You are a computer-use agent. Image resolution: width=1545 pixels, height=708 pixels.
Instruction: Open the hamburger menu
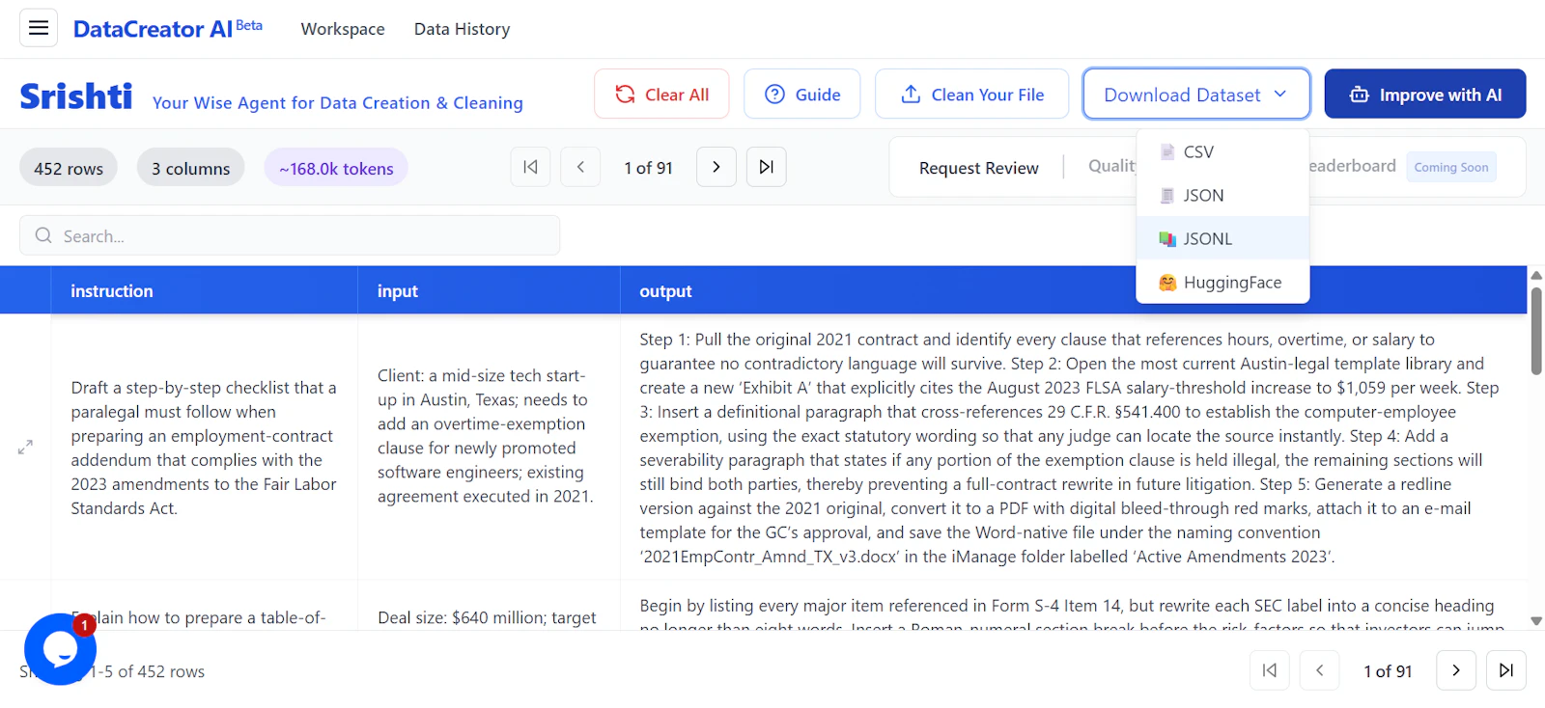click(x=39, y=29)
